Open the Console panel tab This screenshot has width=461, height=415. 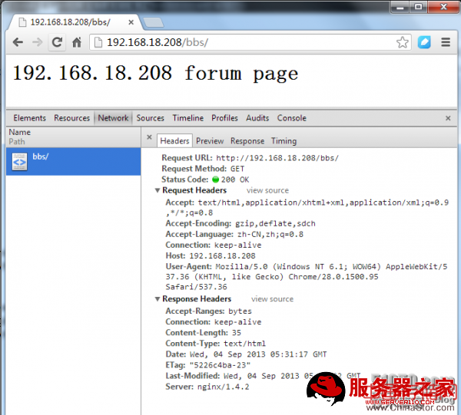pos(291,118)
